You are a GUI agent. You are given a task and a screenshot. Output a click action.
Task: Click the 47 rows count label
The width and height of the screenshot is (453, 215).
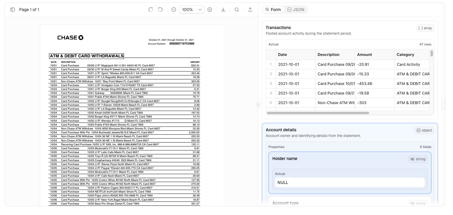pos(425,44)
